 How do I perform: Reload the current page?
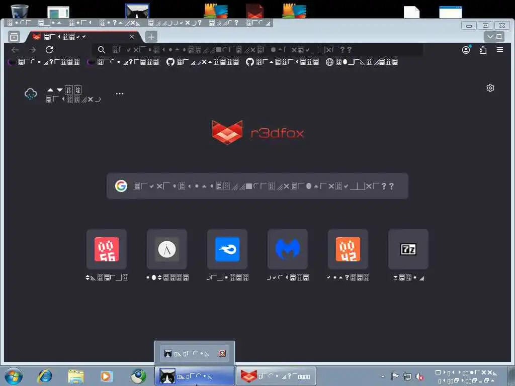click(49, 50)
